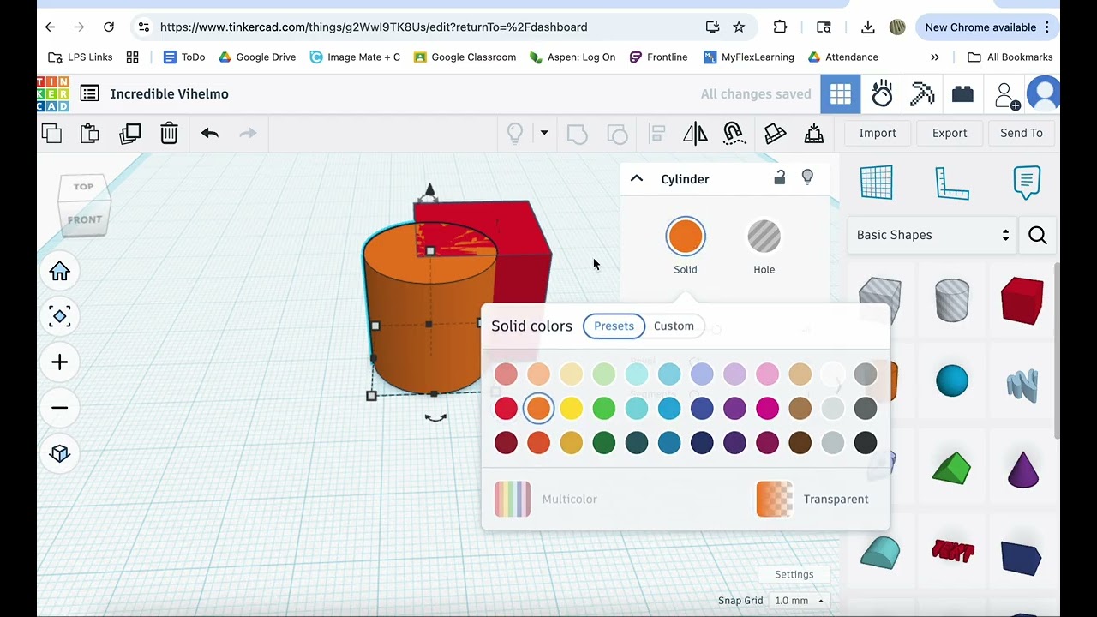The height and width of the screenshot is (617, 1097).
Task: Open the designs list menu icon
Action: point(89,94)
